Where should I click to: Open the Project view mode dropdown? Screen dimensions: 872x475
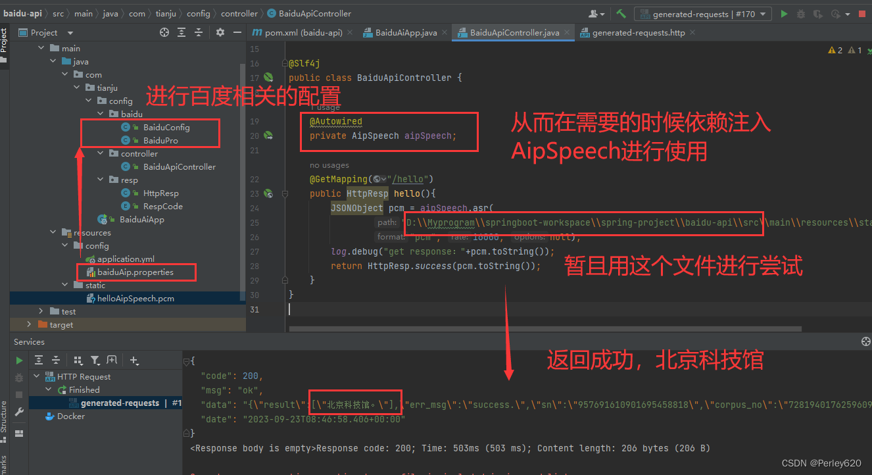(70, 33)
